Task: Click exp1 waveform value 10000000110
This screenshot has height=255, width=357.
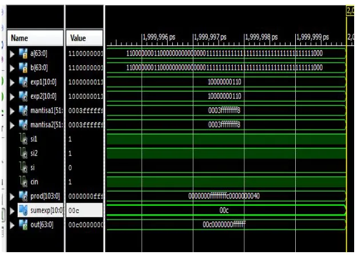Action: (224, 82)
